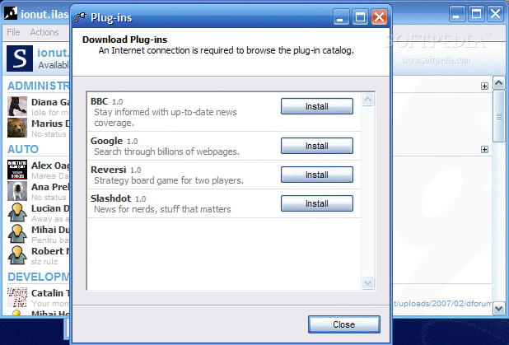Expand the ADMINISTR group plus button
Screen dimensions: 509x345
[484, 86]
